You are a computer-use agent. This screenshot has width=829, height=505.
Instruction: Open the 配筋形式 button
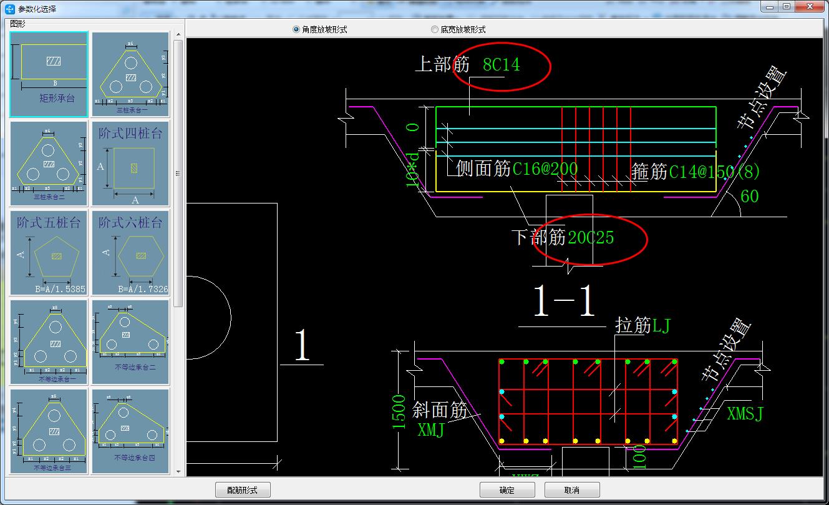point(243,490)
